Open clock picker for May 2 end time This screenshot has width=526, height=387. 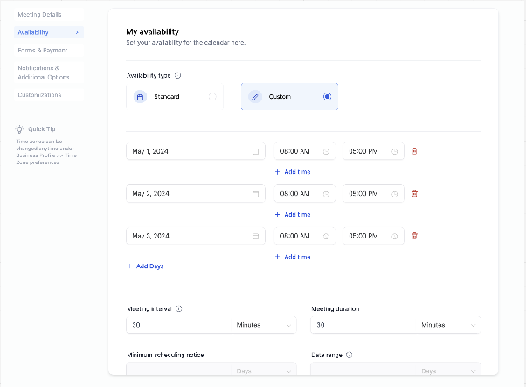pyautogui.click(x=395, y=194)
